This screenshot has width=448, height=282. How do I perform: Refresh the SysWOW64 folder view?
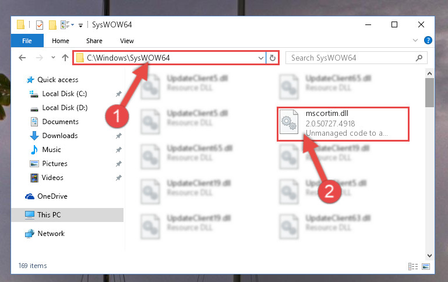tap(273, 58)
